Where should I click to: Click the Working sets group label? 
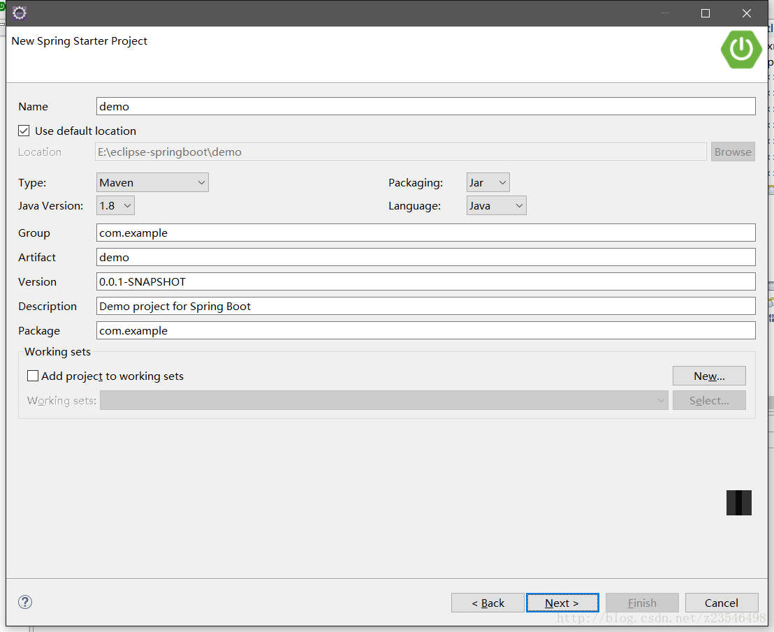(x=58, y=352)
